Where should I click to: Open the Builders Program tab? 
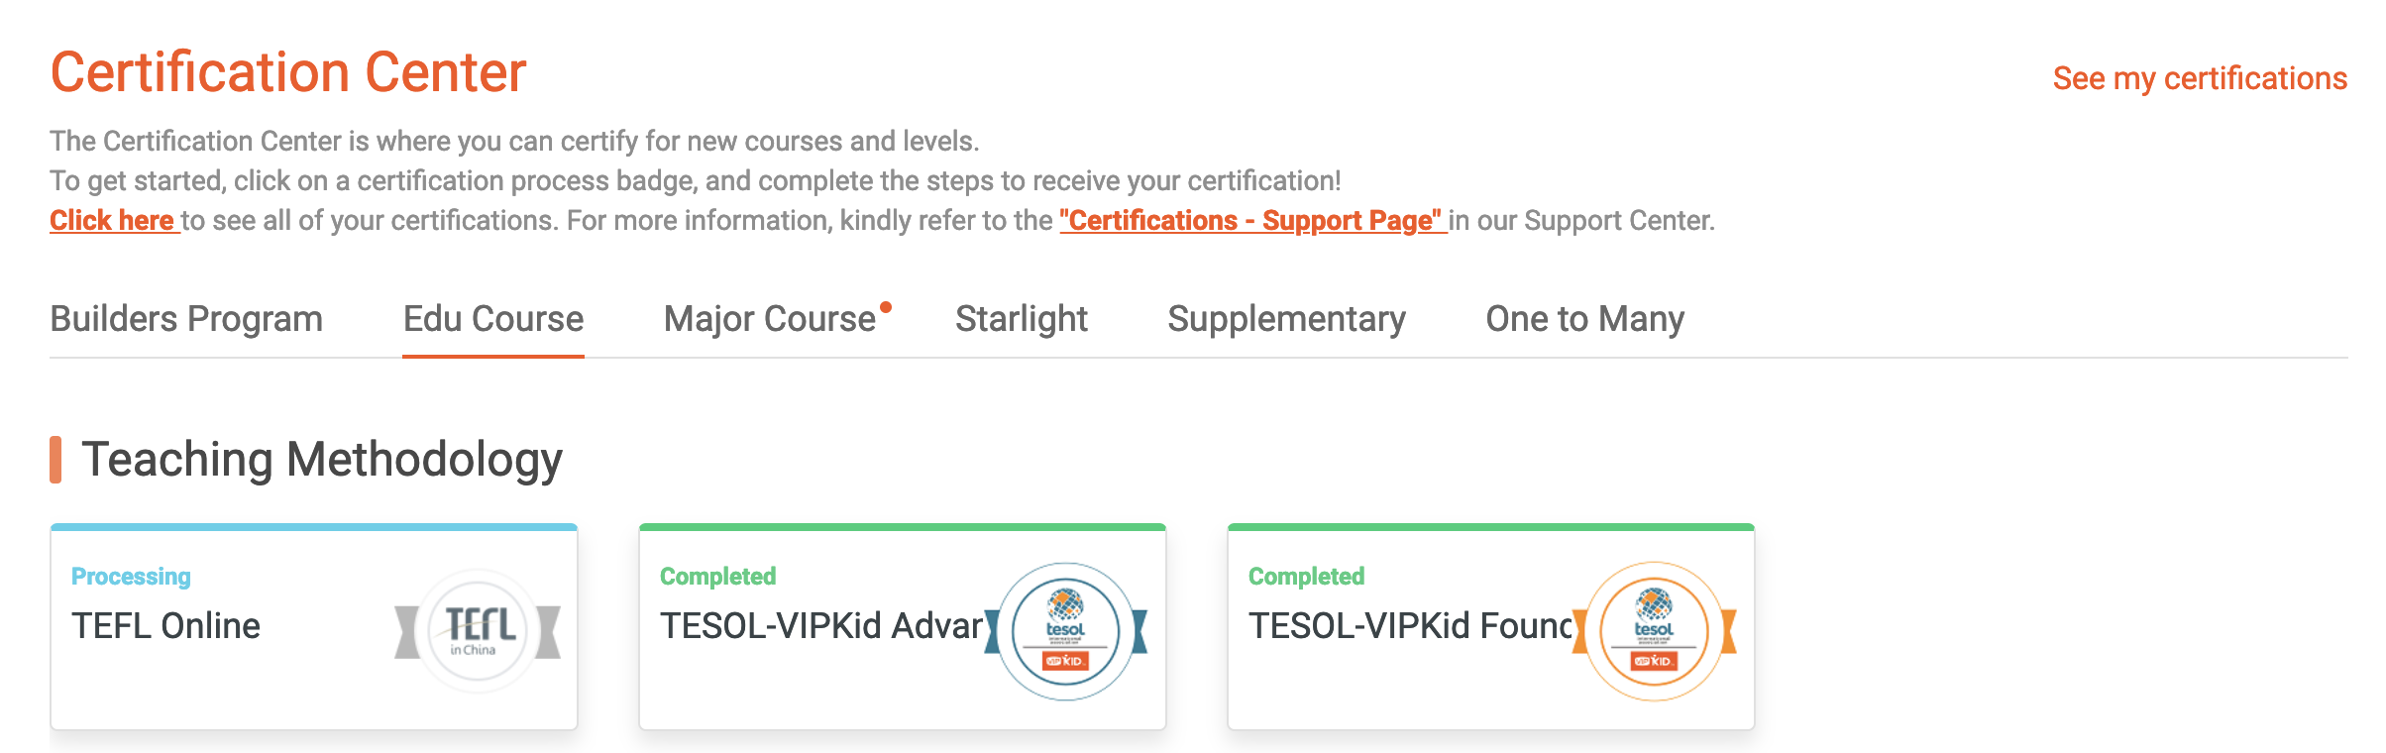tap(186, 319)
